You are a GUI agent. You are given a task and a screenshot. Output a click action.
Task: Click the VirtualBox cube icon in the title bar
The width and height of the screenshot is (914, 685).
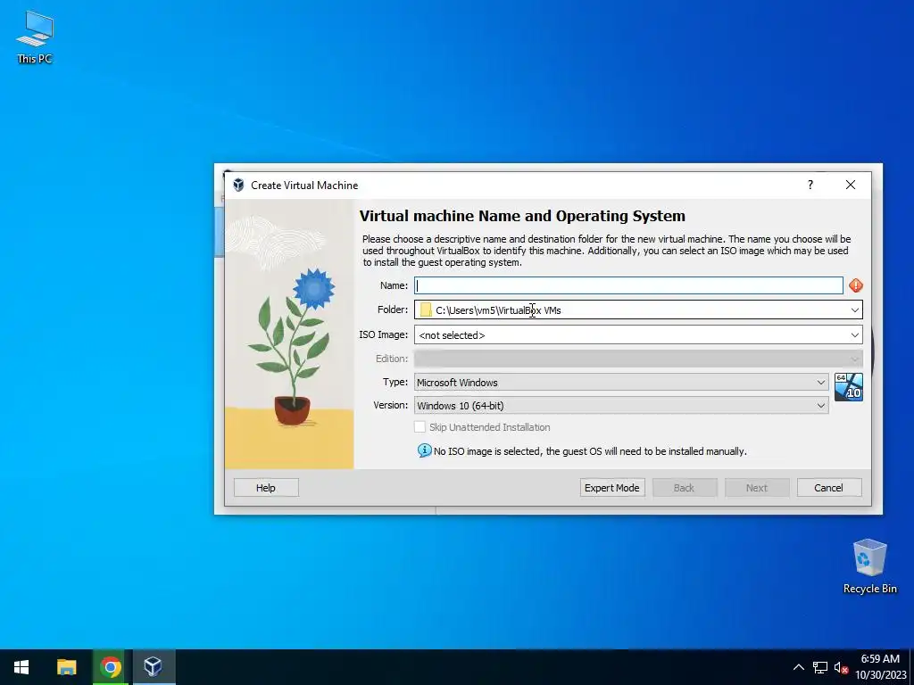point(238,186)
